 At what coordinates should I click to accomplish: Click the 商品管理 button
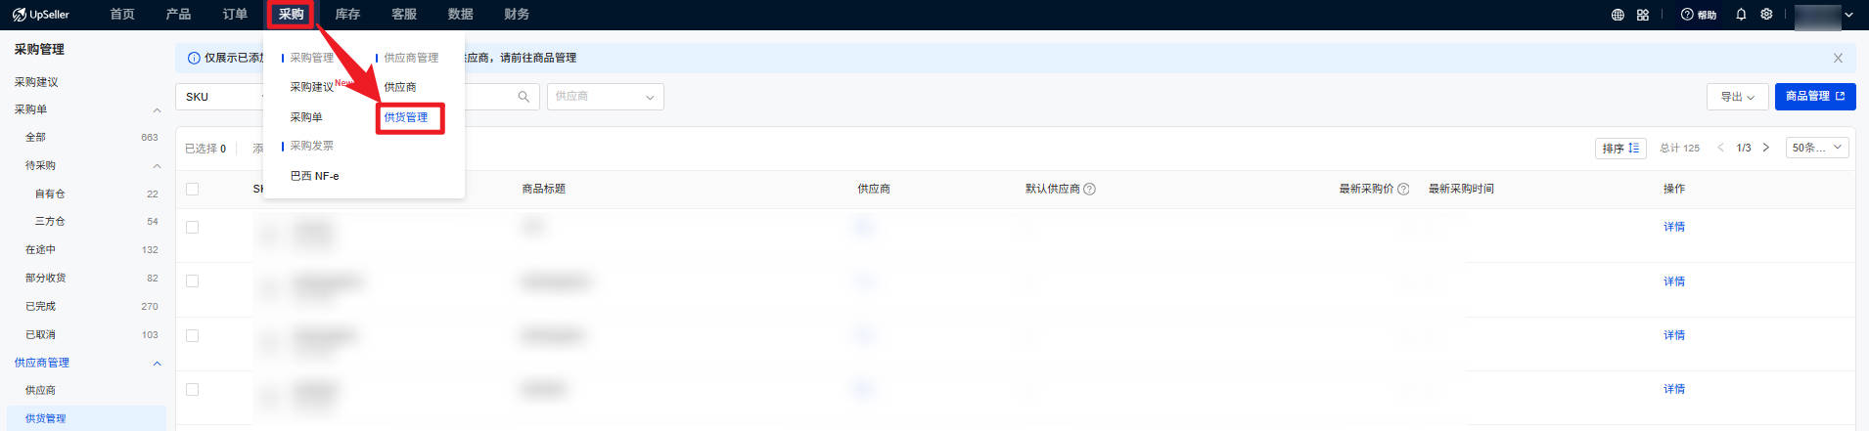(x=1815, y=97)
